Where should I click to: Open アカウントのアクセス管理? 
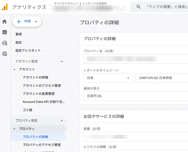(x=42, y=86)
